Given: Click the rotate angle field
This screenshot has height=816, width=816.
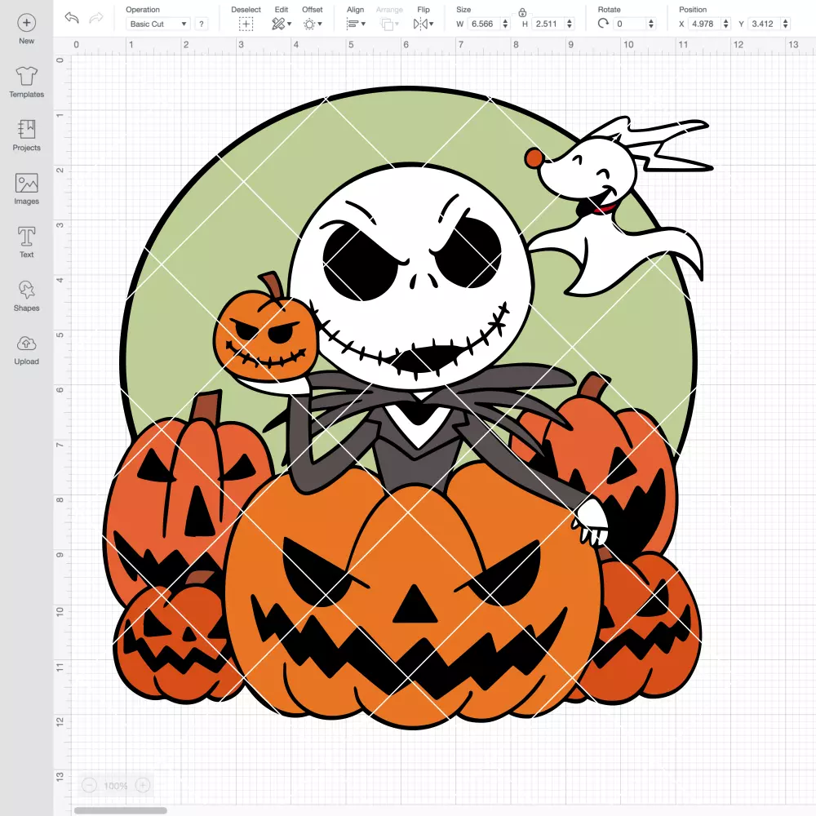Looking at the screenshot, I should pyautogui.click(x=630, y=24).
